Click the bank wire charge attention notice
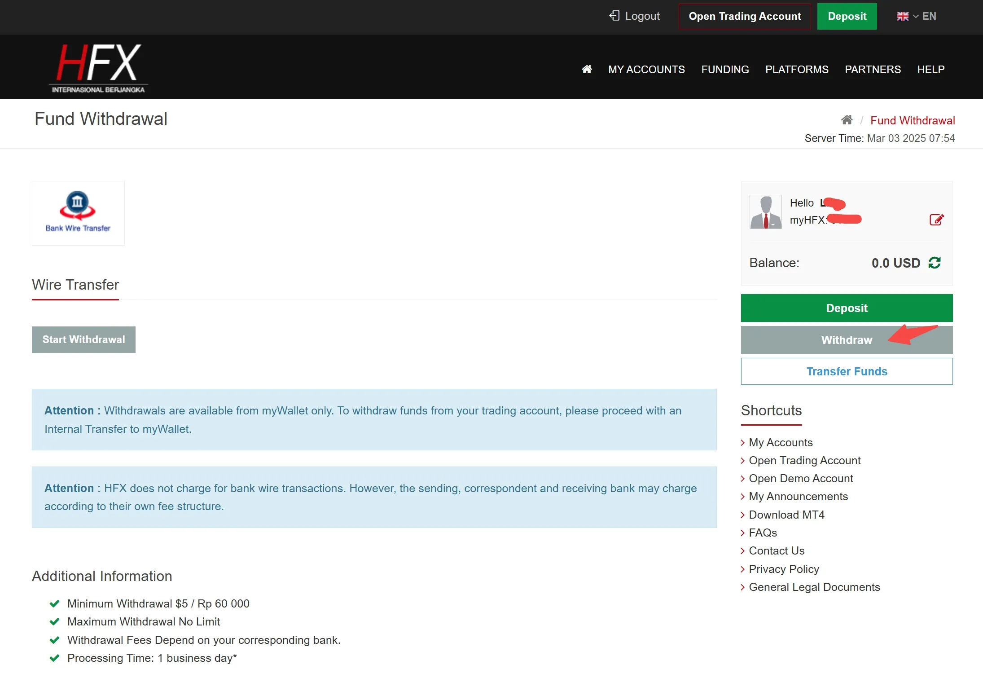This screenshot has width=983, height=678. [x=374, y=497]
